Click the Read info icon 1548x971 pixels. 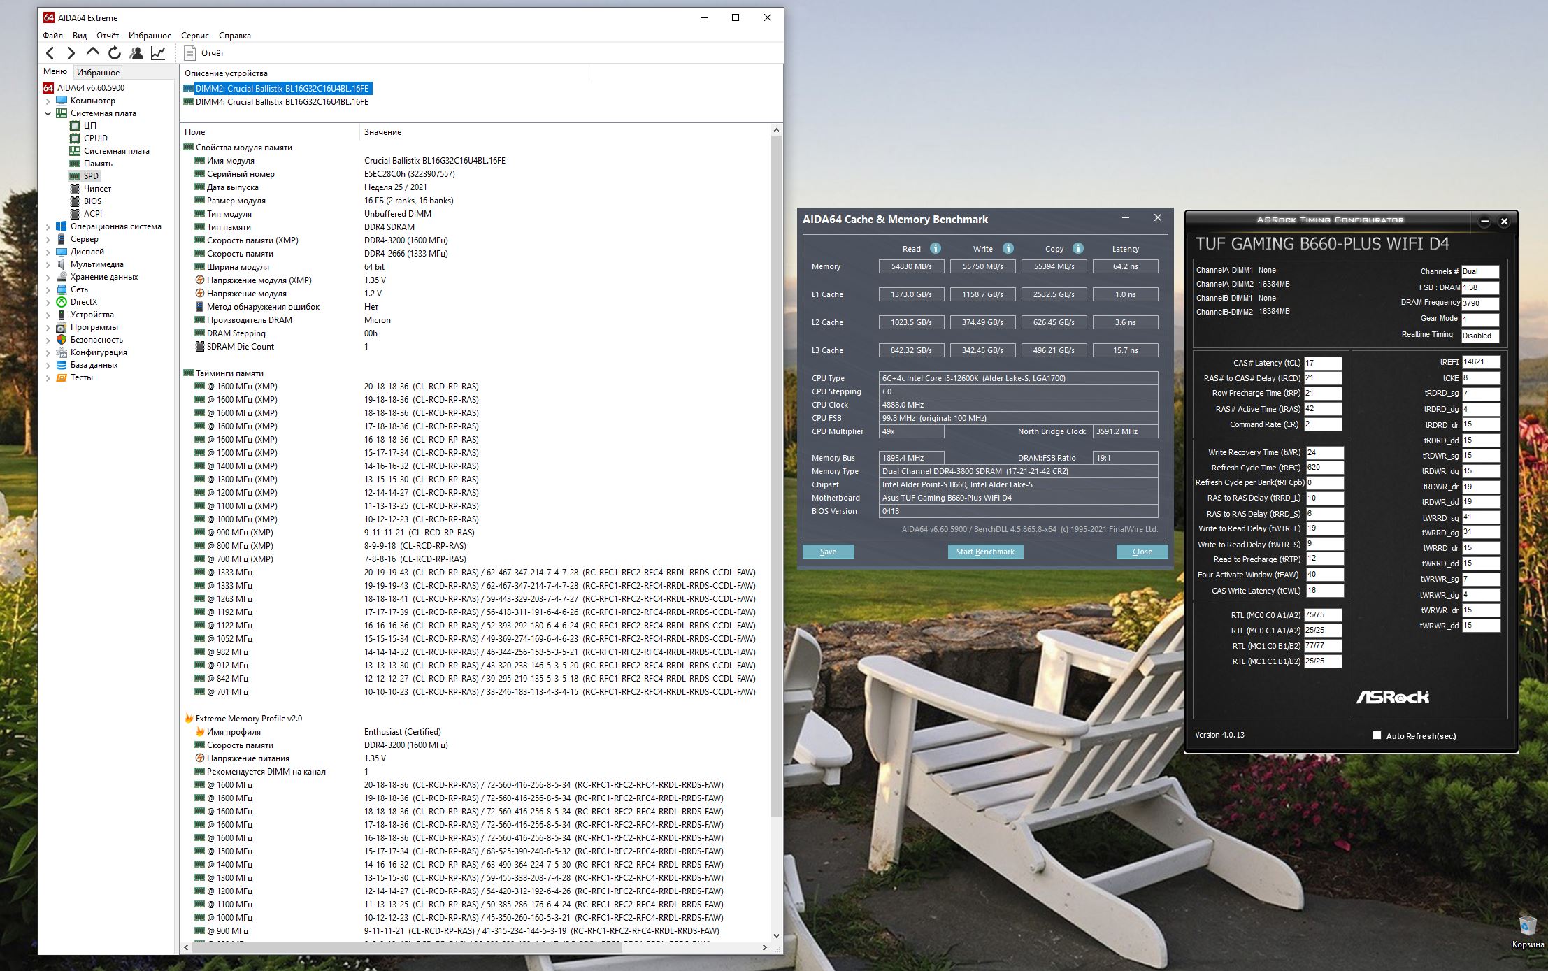point(936,249)
